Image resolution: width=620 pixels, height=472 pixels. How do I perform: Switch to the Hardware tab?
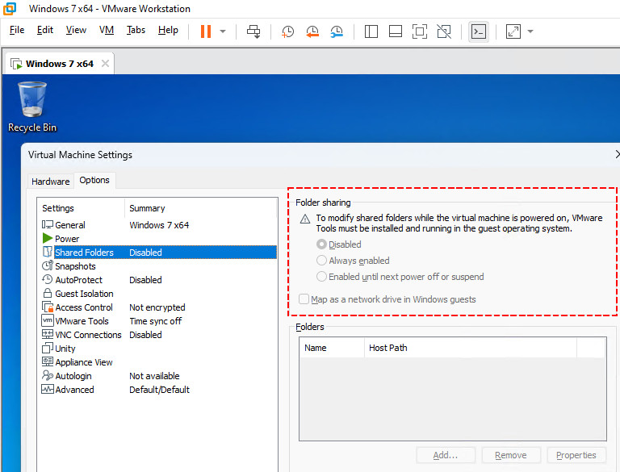[x=51, y=182]
